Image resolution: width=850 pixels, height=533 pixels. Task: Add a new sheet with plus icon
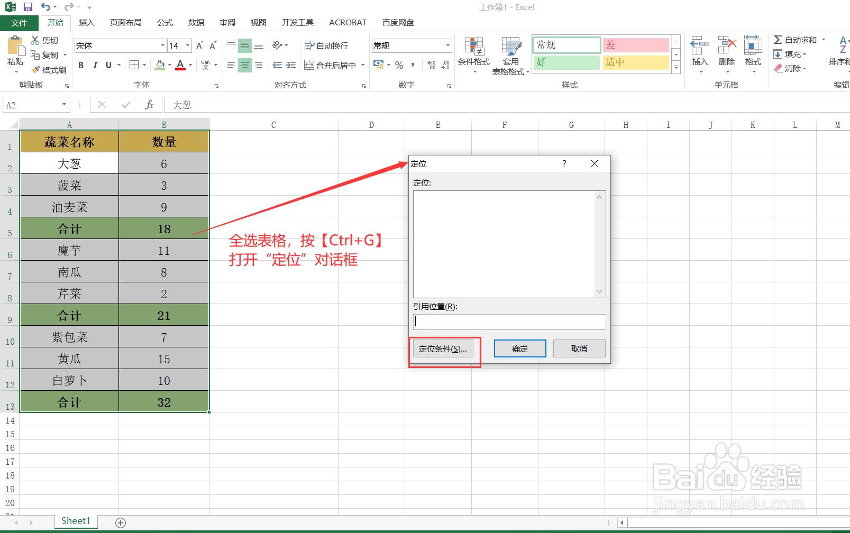click(x=121, y=523)
